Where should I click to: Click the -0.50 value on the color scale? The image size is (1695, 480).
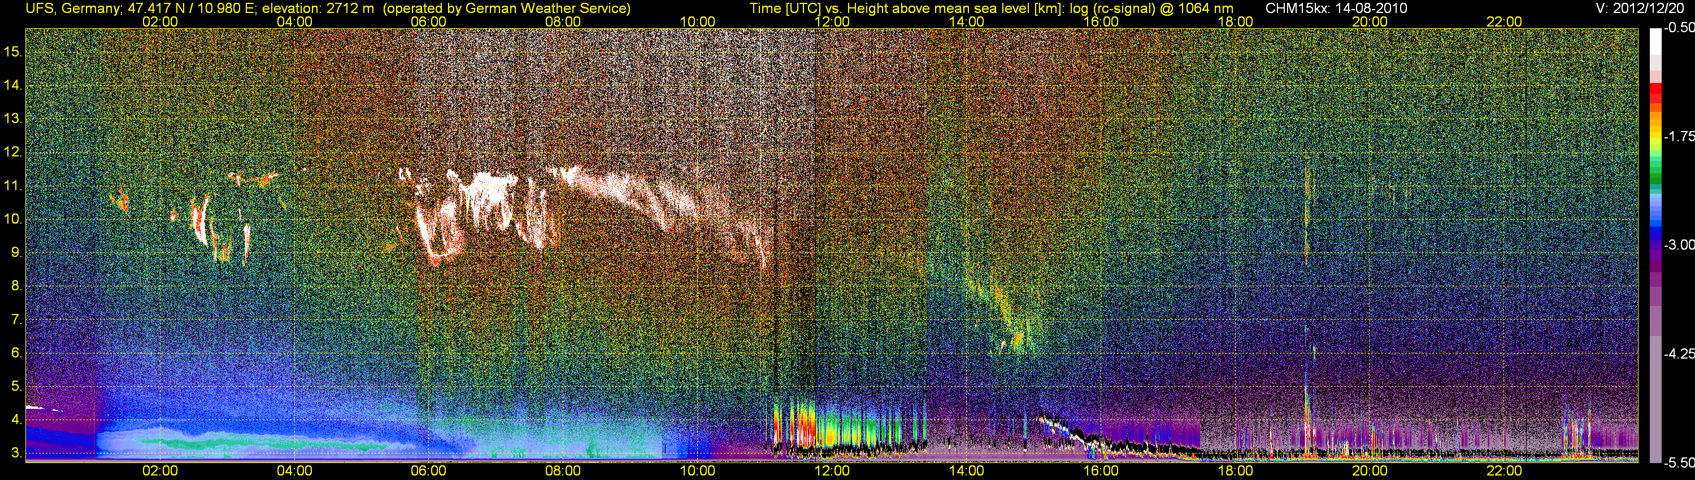[1679, 28]
